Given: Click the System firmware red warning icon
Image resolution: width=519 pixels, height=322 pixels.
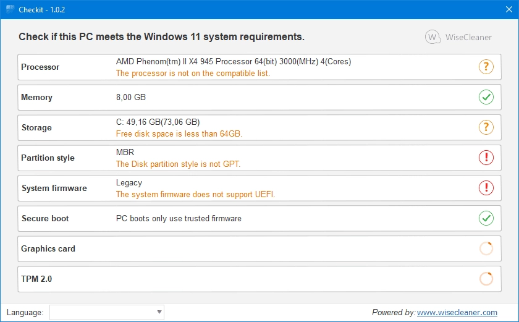Looking at the screenshot, I should coord(486,188).
